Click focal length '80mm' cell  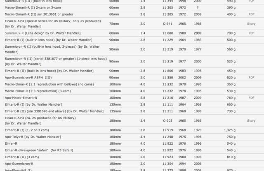(114, 33)
